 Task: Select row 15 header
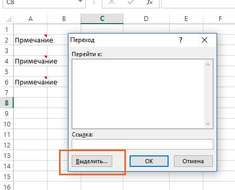[x=6, y=176]
